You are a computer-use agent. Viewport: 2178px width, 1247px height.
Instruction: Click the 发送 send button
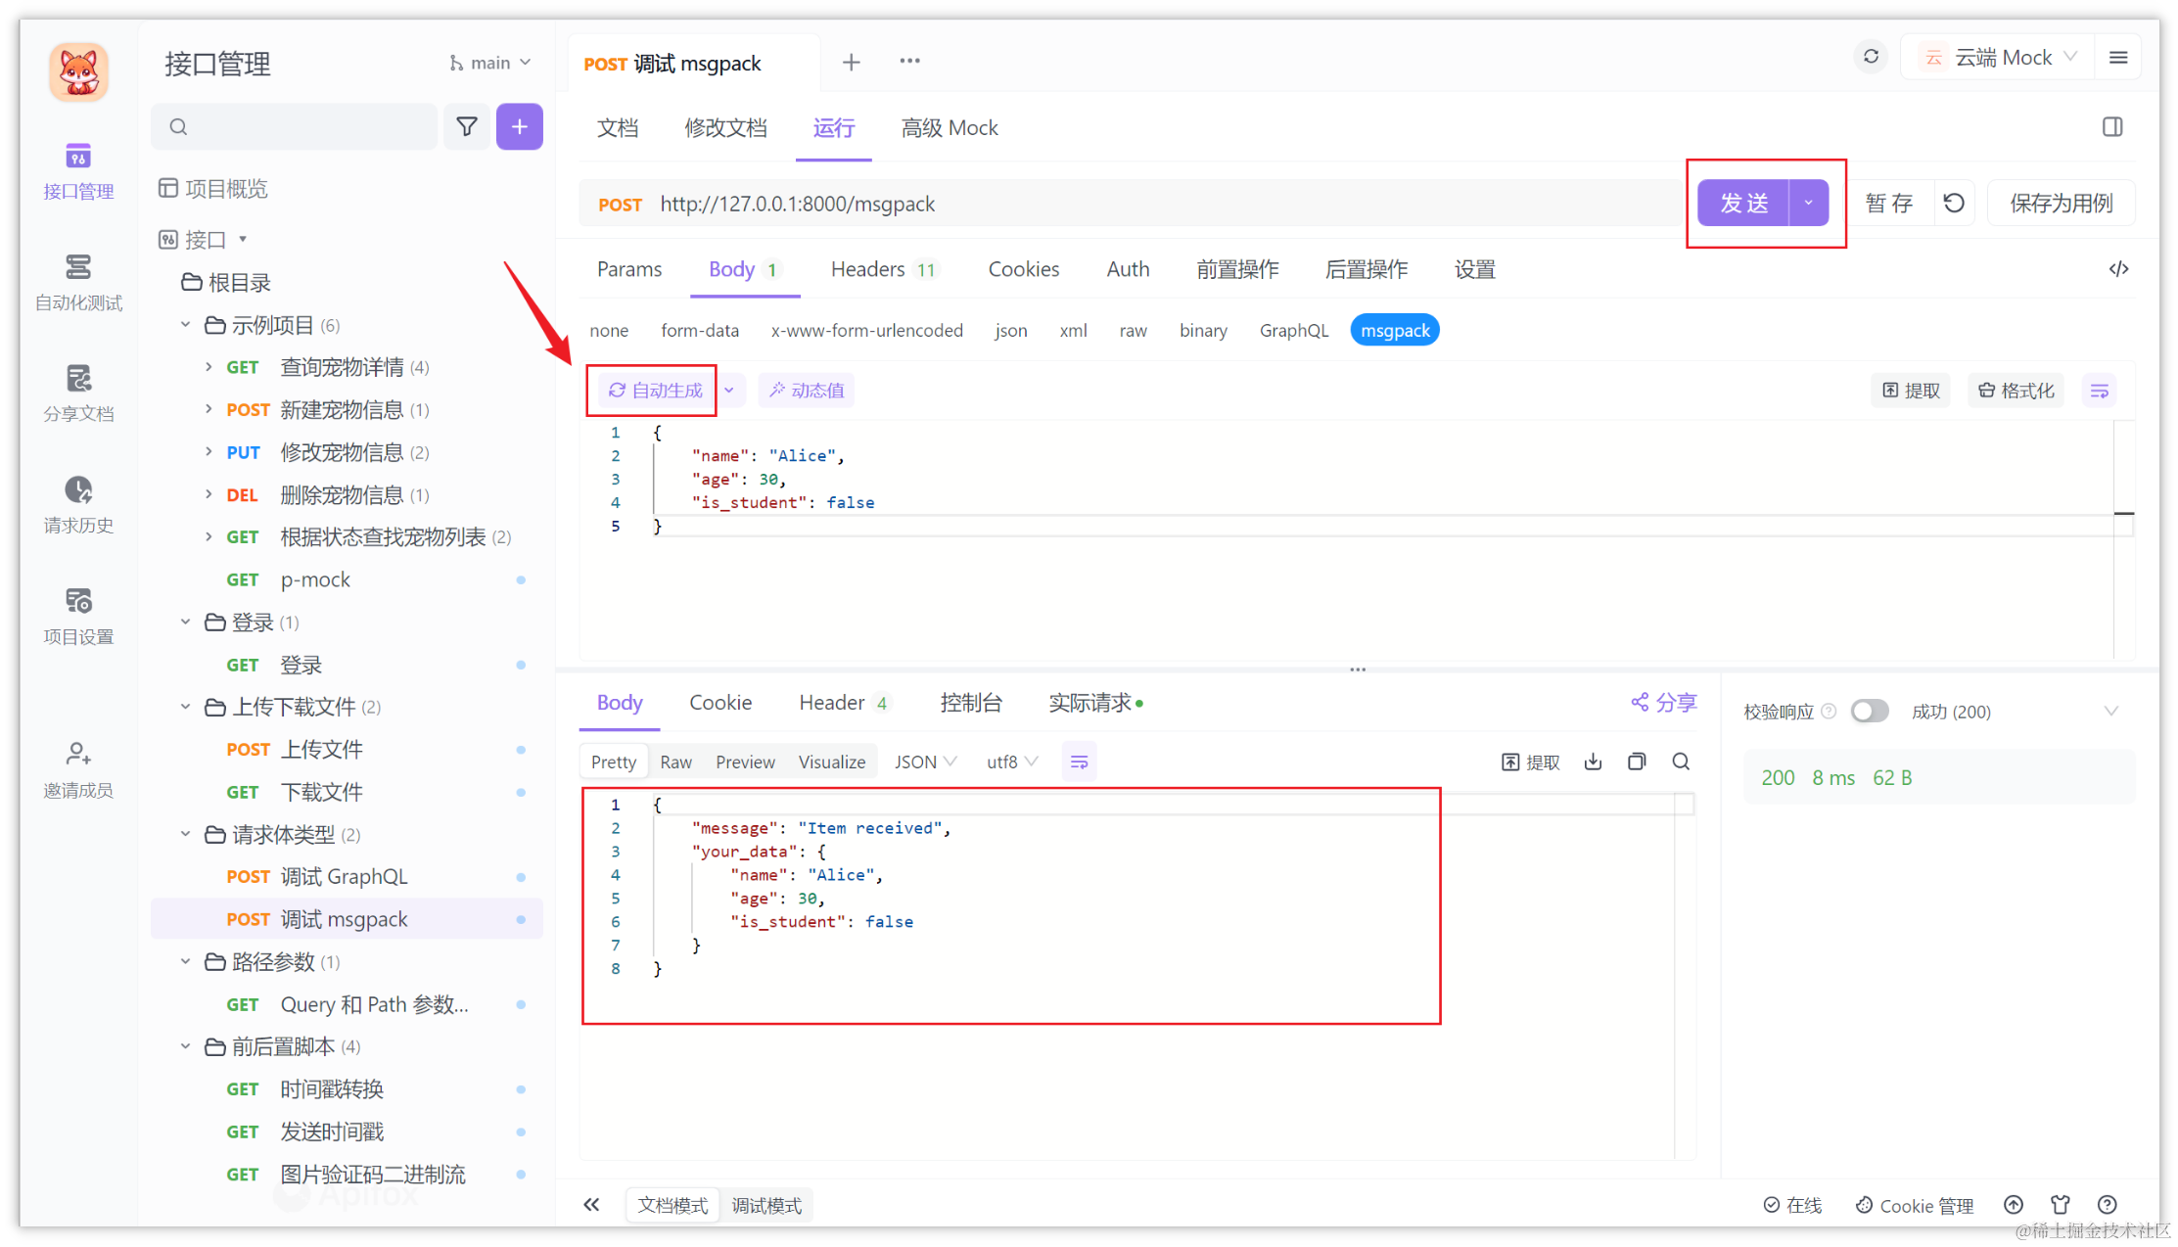(x=1743, y=203)
